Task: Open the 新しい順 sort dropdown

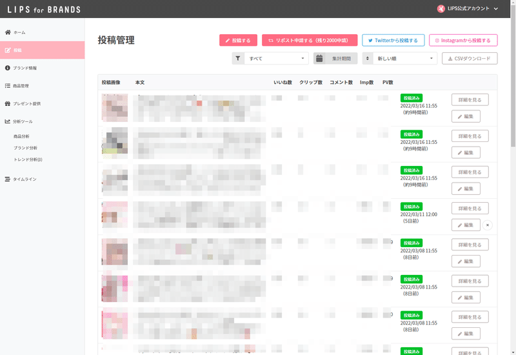Action: pos(405,58)
